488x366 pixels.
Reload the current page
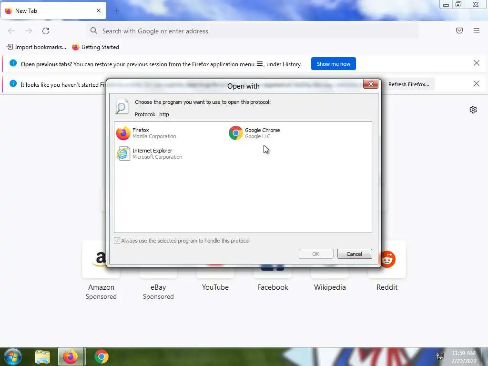[46, 31]
